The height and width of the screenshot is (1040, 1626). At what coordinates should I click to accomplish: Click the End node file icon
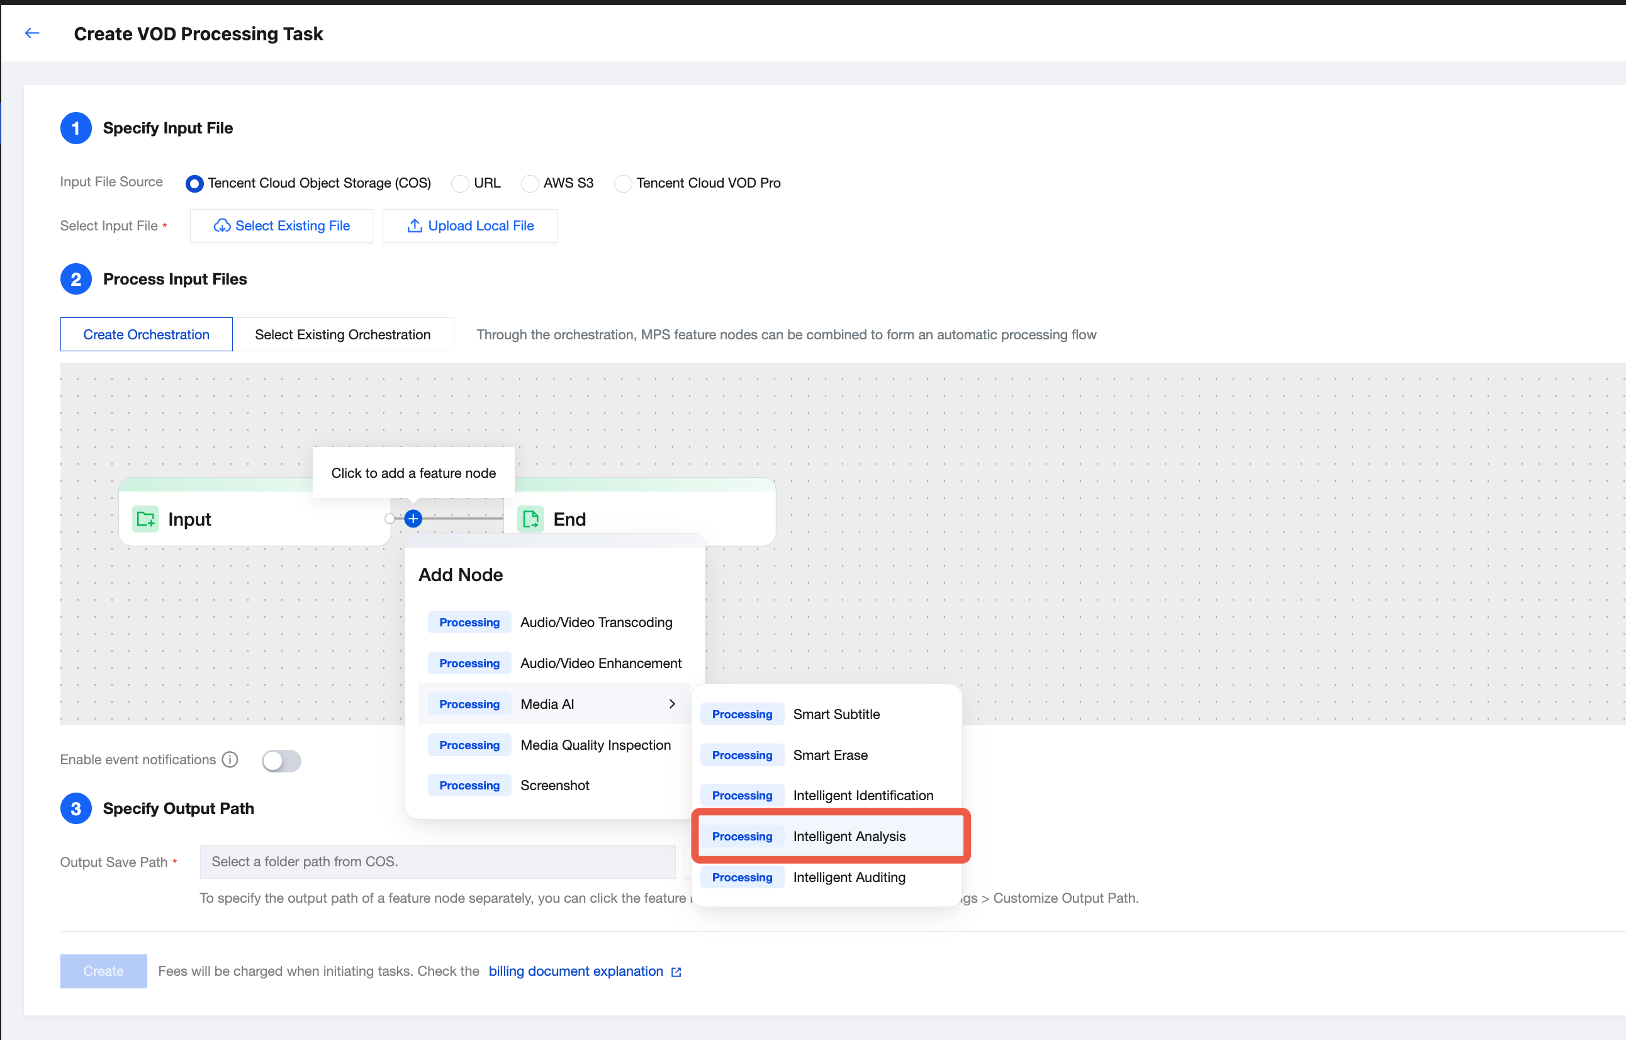point(530,519)
